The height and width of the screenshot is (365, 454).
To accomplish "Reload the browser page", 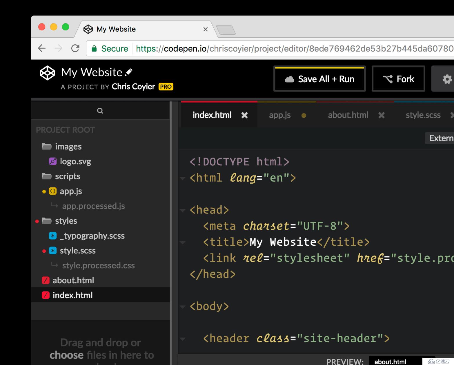I will point(75,48).
